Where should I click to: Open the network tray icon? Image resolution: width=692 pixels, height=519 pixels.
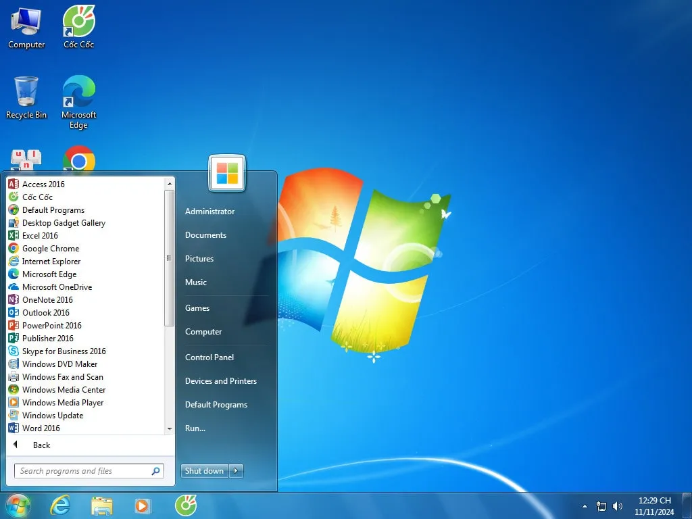pyautogui.click(x=601, y=506)
